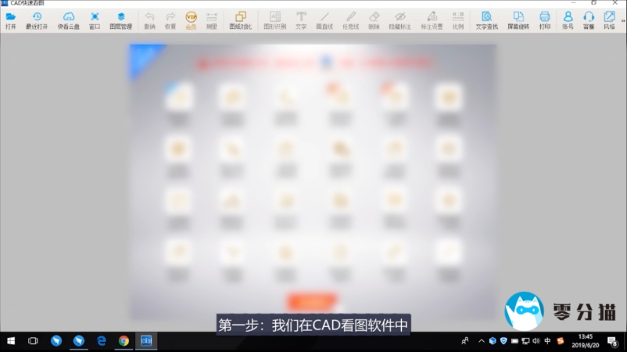
Task: Launch Microsoft Edge from the taskbar
Action: (x=101, y=341)
